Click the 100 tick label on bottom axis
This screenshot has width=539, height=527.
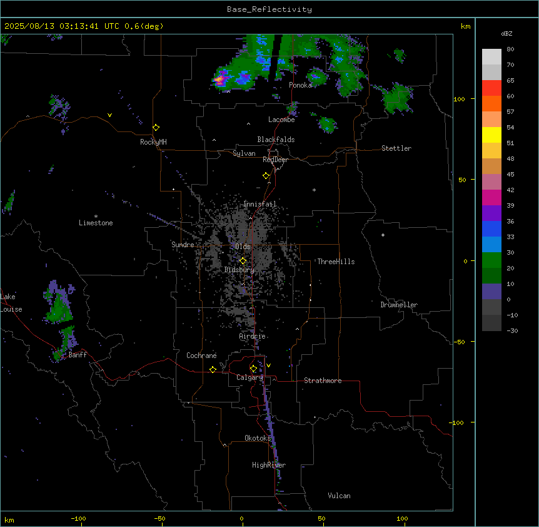coord(402,518)
